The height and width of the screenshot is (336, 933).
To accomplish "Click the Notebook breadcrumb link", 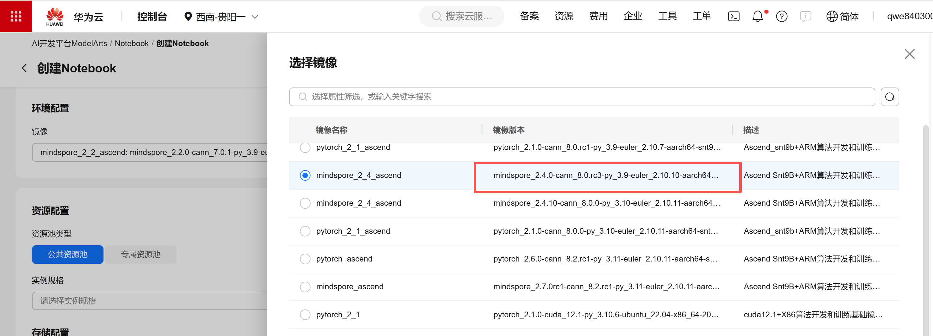I will [x=132, y=43].
